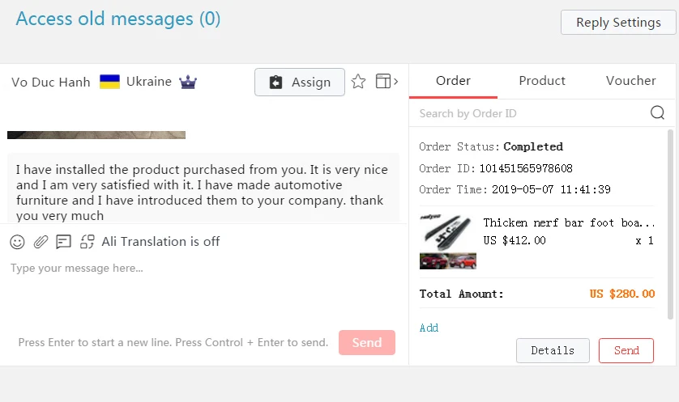Click the nerf bar product thumbnail

pyautogui.click(x=448, y=242)
